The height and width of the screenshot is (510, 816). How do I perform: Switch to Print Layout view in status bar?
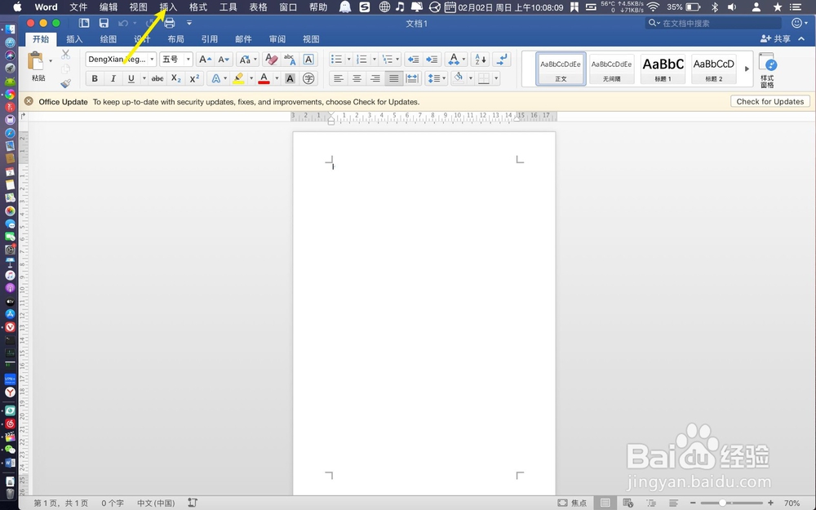pyautogui.click(x=605, y=503)
